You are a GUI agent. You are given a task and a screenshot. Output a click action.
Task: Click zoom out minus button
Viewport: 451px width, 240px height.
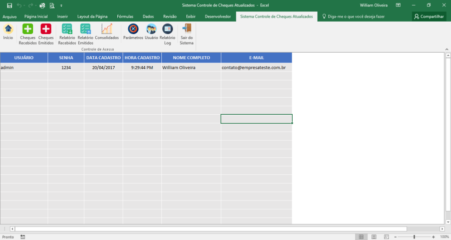(x=395, y=237)
